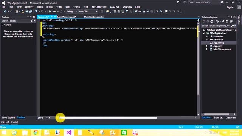
Task: Click the Back arrow in Solution Explorer toolbar
Action: (x=204, y=22)
